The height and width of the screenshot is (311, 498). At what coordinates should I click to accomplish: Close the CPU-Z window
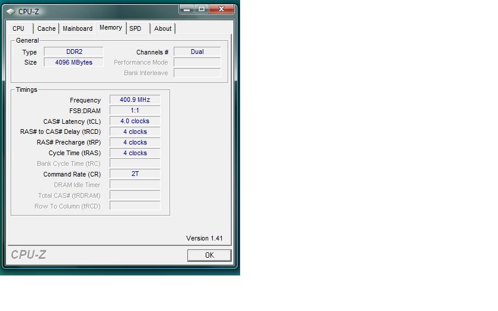point(221,9)
